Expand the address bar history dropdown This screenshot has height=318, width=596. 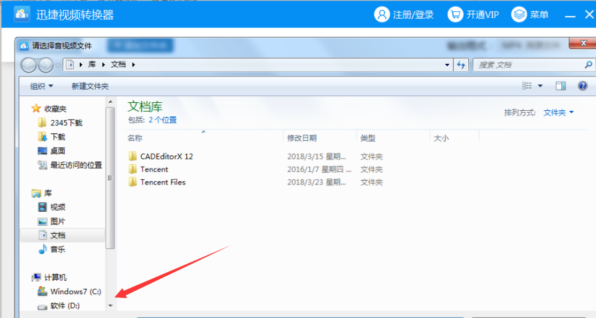[447, 64]
